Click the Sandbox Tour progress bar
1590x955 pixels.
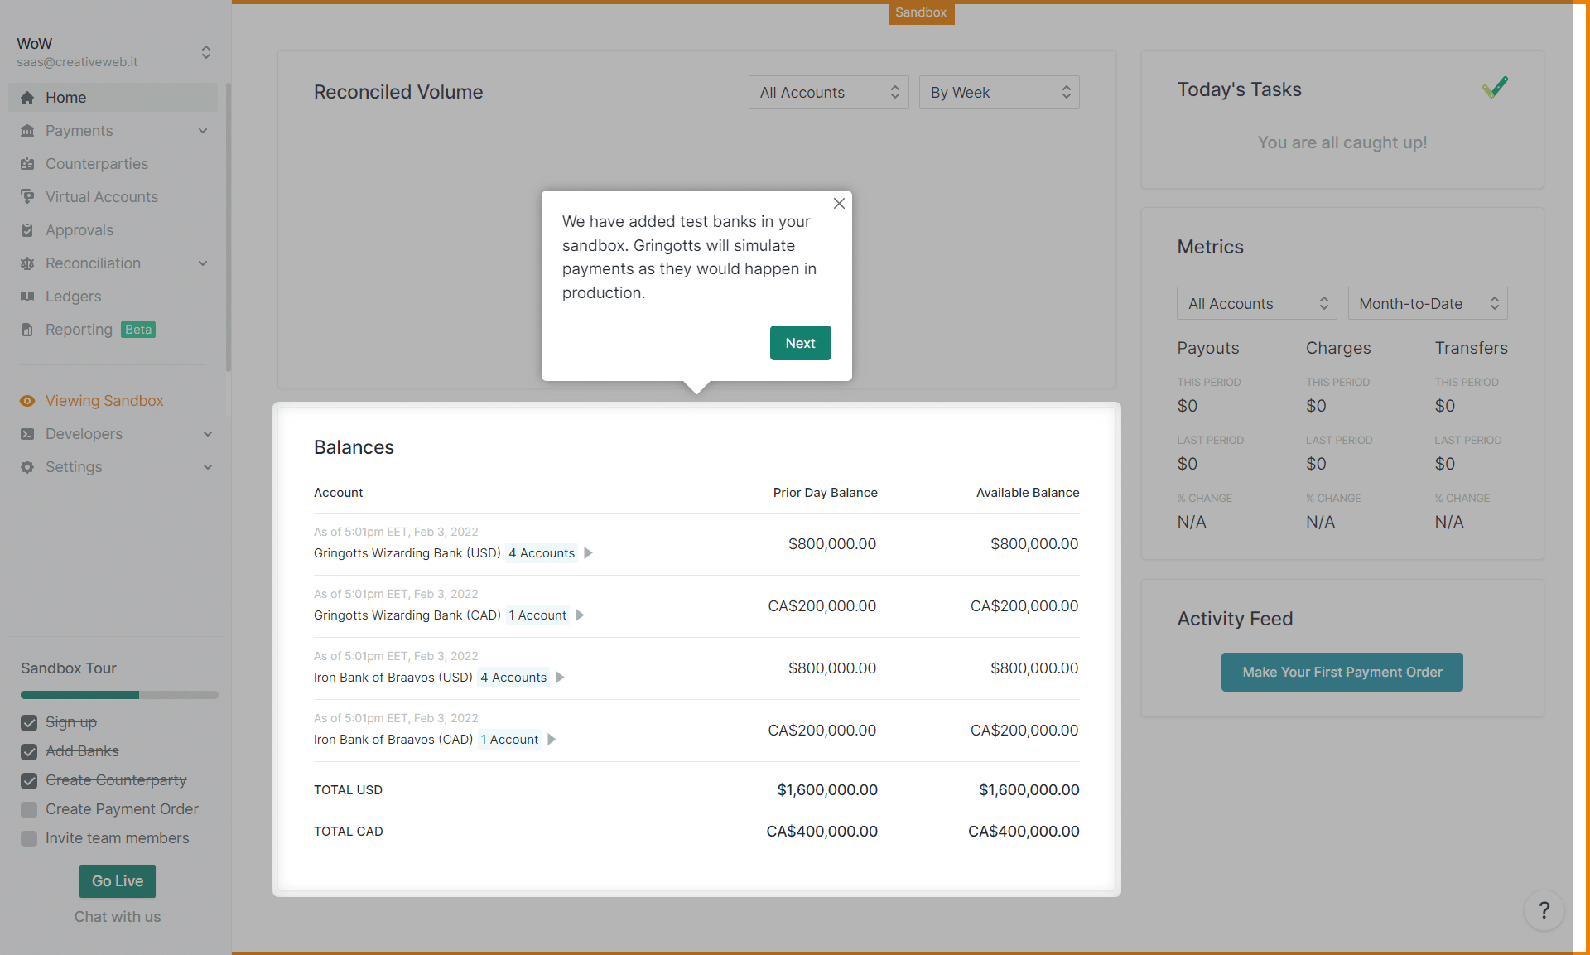coord(119,695)
